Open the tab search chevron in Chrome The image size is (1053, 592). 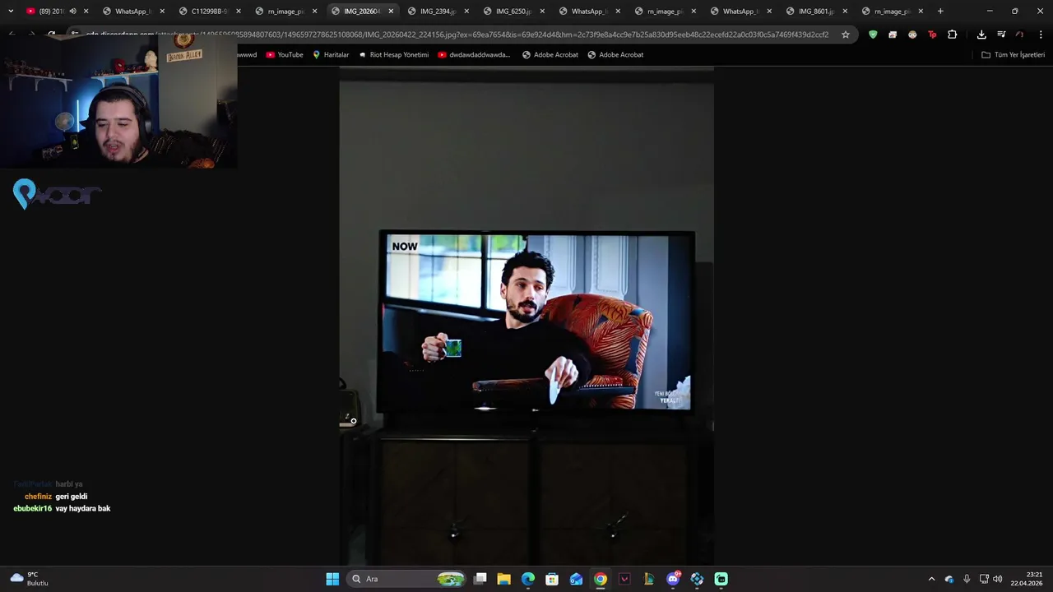[x=11, y=12]
